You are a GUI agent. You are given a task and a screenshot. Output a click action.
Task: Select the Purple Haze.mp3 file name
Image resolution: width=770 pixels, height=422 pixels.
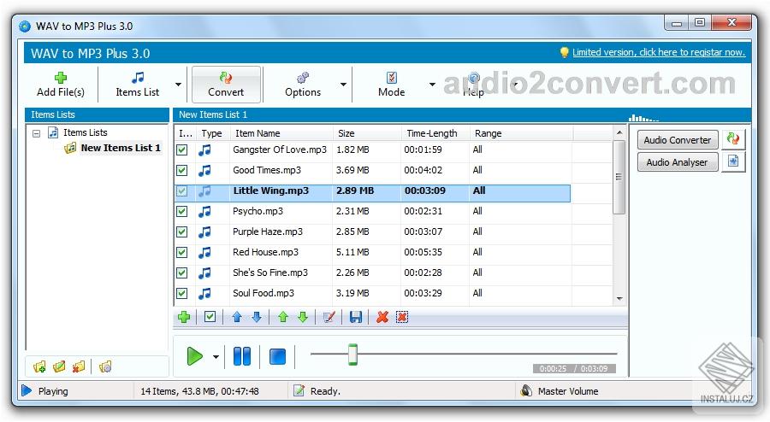pyautogui.click(x=268, y=232)
